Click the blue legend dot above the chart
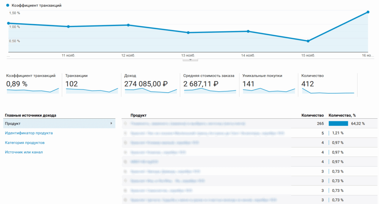Viewport: 379px width, 204px height. click(8, 6)
